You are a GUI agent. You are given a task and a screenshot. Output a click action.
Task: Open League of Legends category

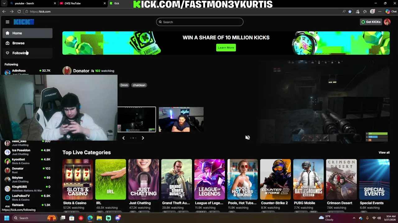click(210, 179)
